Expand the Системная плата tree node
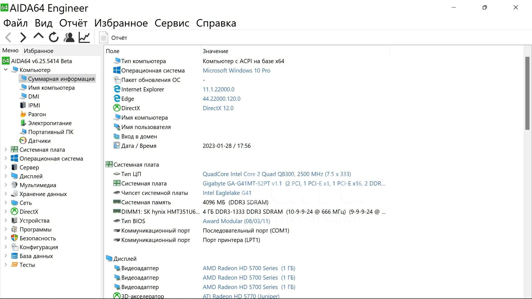 click(6, 149)
